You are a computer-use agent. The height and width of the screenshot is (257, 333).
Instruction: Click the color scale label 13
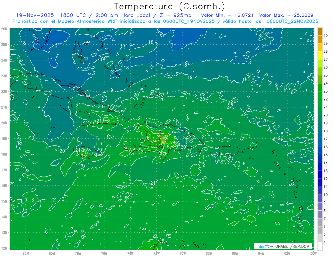coord(326,171)
